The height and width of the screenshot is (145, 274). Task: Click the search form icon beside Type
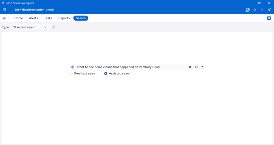pyautogui.click(x=54, y=27)
